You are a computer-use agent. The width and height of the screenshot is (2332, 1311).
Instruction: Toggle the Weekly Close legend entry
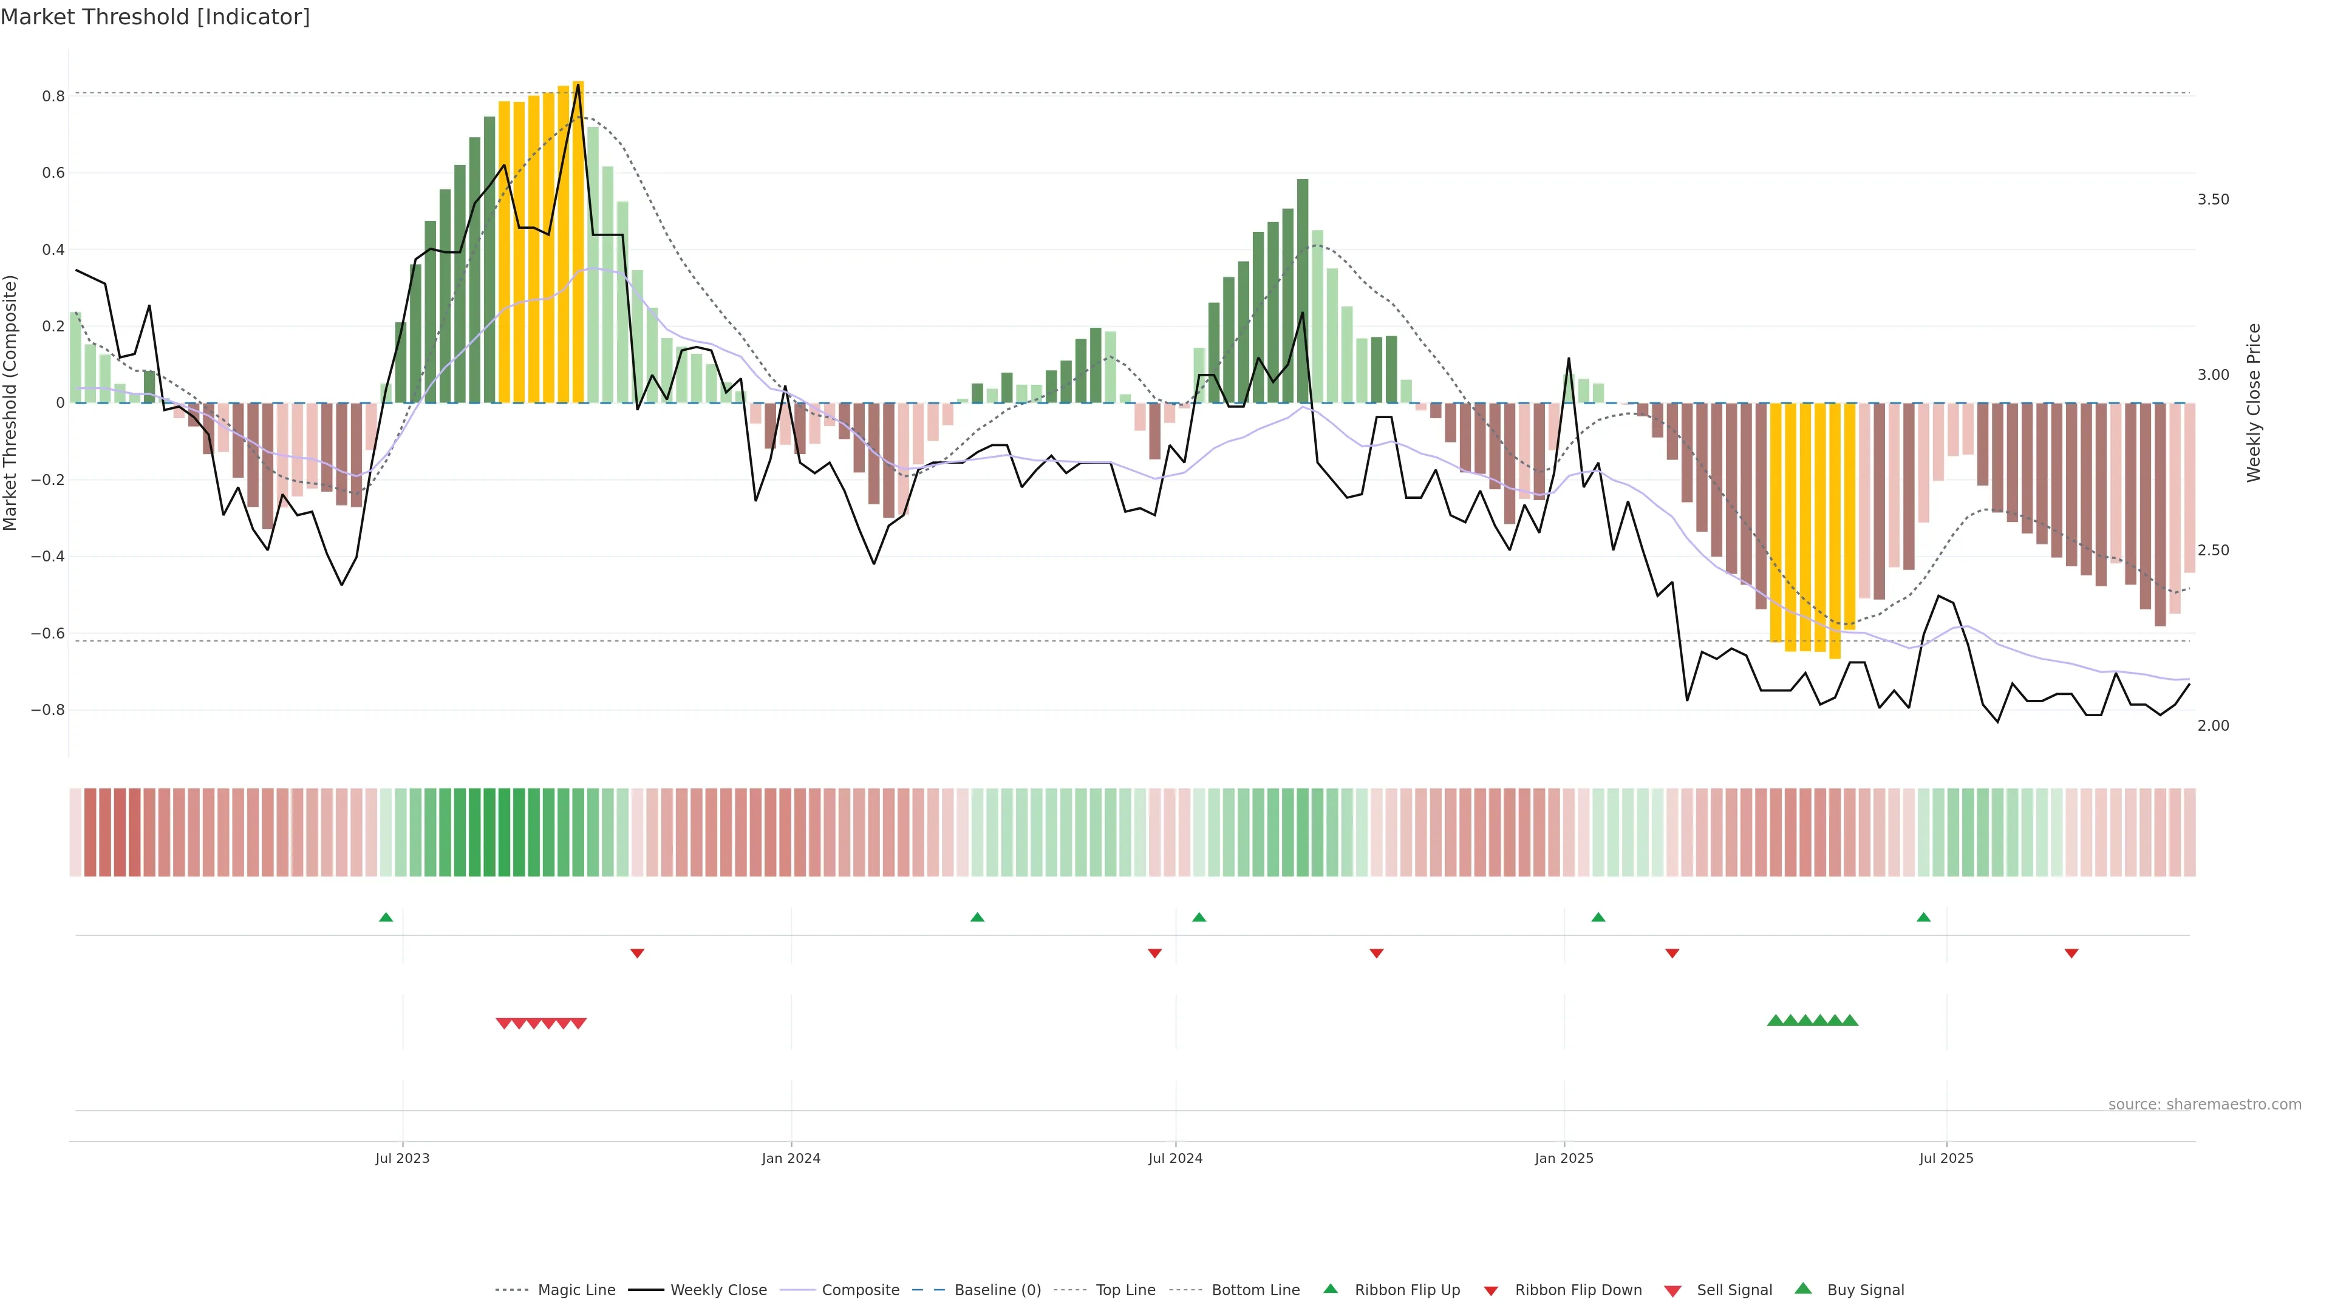(x=718, y=1289)
